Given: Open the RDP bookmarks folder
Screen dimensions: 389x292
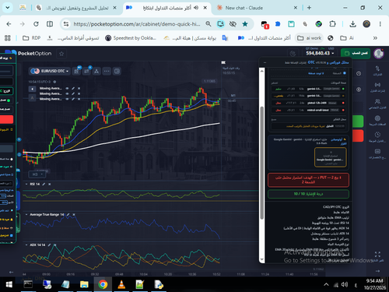Looking at the screenshot, I should point(32,38).
